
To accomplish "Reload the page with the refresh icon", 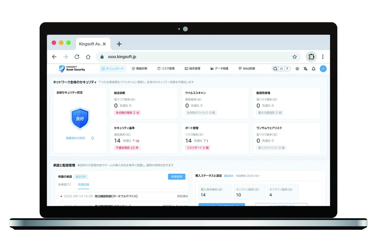I will [x=77, y=57].
